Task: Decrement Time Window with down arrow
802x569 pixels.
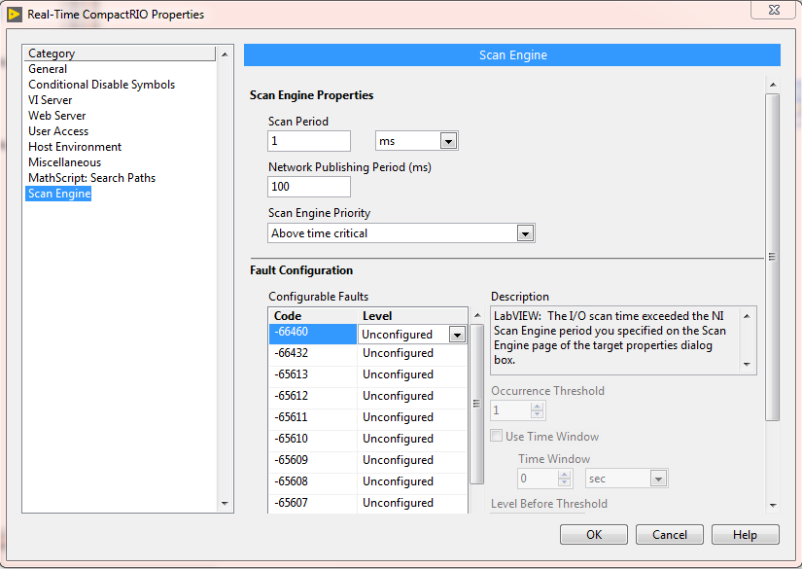Action: (x=564, y=482)
